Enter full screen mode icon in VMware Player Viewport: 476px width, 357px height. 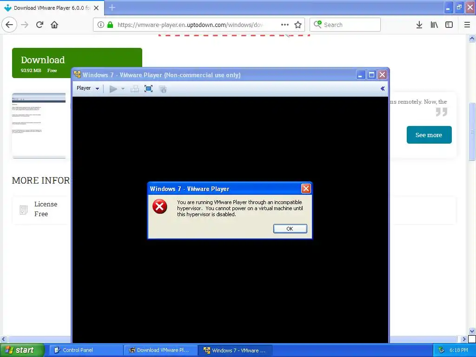tap(148, 89)
